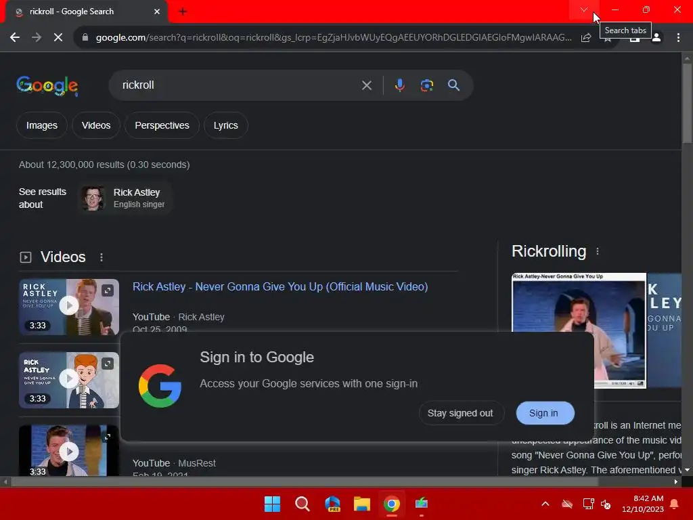Screen dimensions: 693x520
Task: Close the rickroll Google Search tab
Action: (x=157, y=12)
